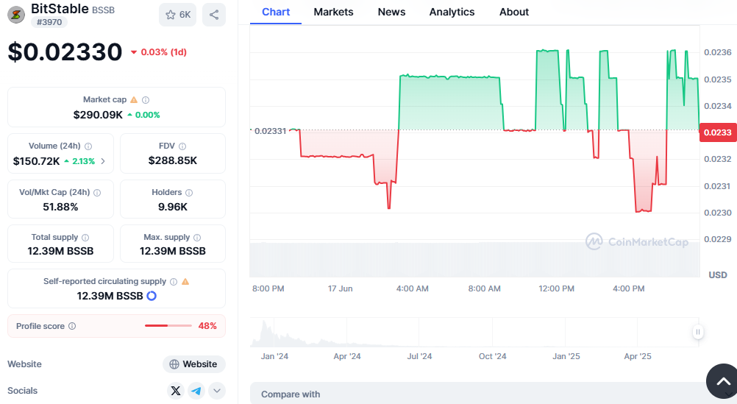Open the News tab
The height and width of the screenshot is (404, 737).
point(391,13)
